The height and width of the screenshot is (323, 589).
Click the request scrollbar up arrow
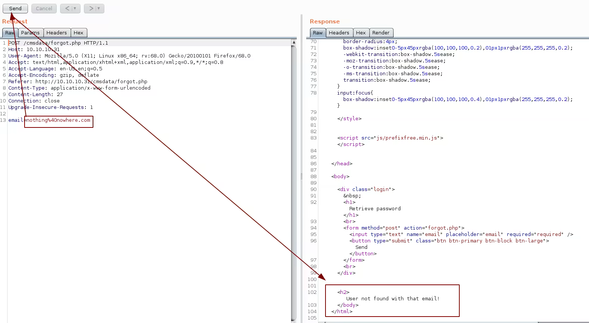click(x=294, y=42)
